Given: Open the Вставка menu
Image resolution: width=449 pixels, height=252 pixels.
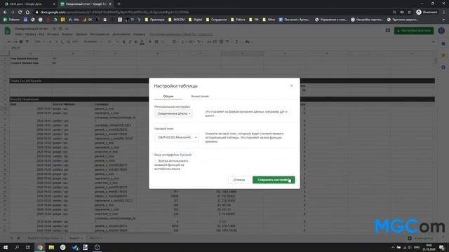Looking at the screenshot, I should click(x=53, y=34).
